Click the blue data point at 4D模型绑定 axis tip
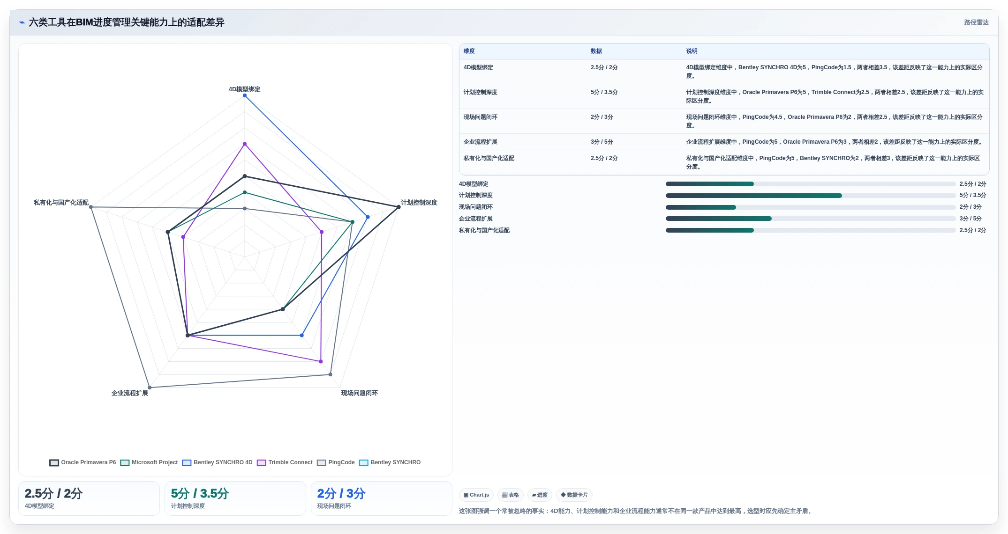Image resolution: width=1008 pixels, height=534 pixels. (x=245, y=95)
